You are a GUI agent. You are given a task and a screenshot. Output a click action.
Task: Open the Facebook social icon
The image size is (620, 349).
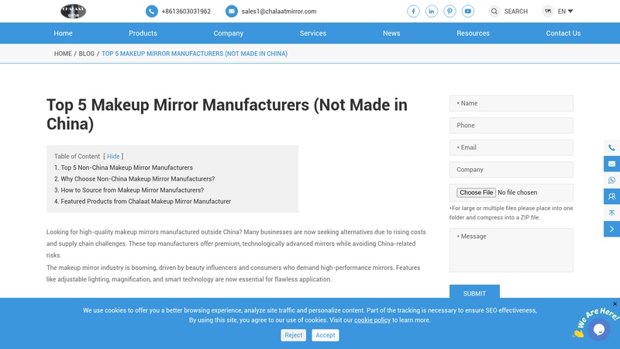[x=413, y=11]
